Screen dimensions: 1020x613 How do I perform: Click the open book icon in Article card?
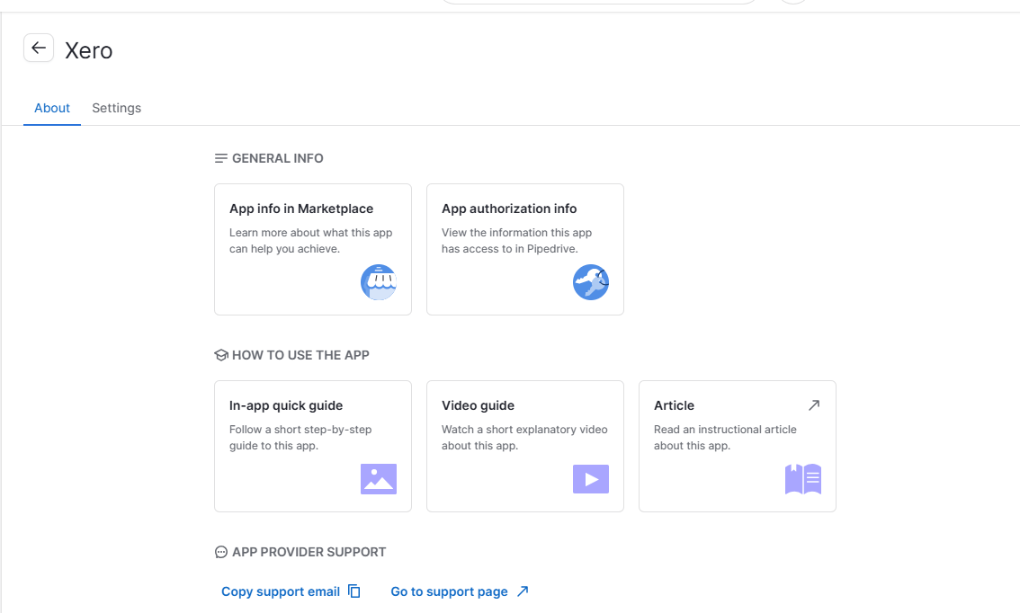pos(802,479)
